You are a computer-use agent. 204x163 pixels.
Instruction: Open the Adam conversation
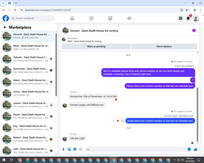tap(27, 82)
